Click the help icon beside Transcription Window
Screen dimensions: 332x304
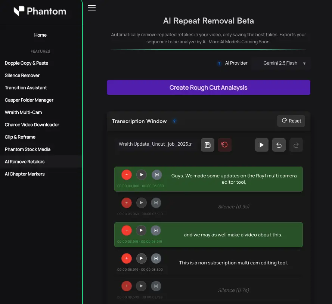tap(174, 121)
